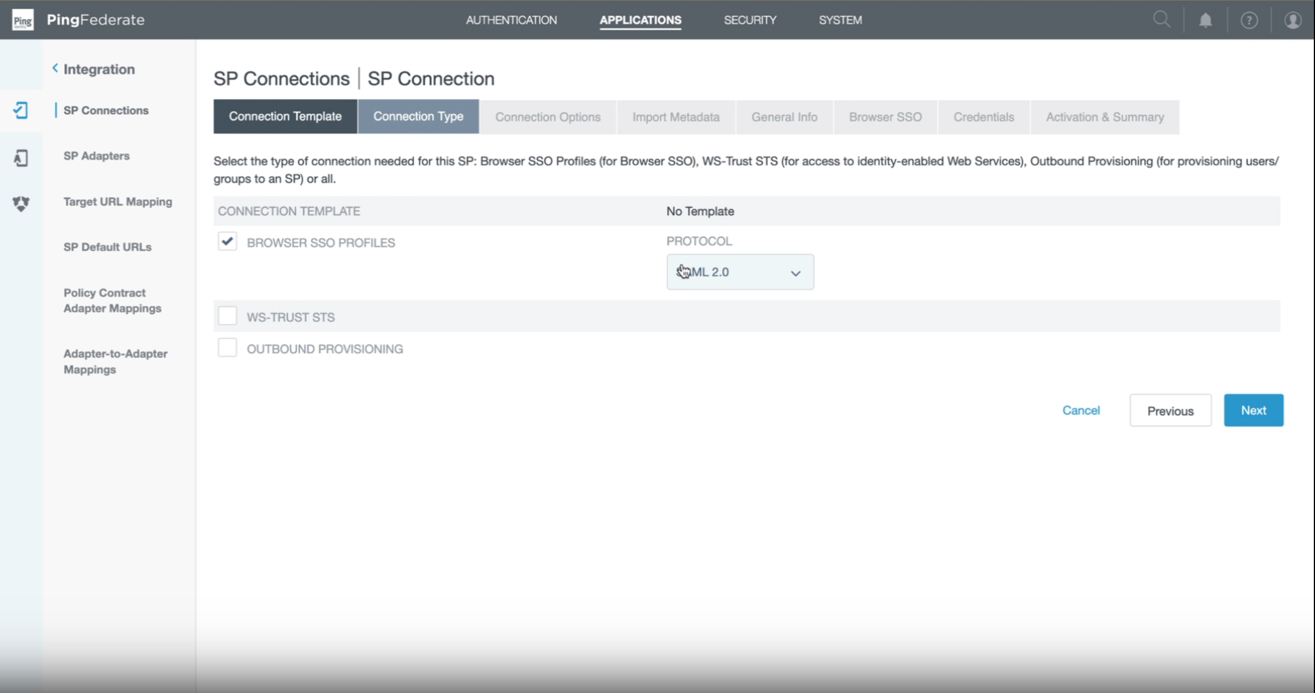Switch to Import Metadata tab
Image resolution: width=1315 pixels, height=693 pixels.
point(676,117)
